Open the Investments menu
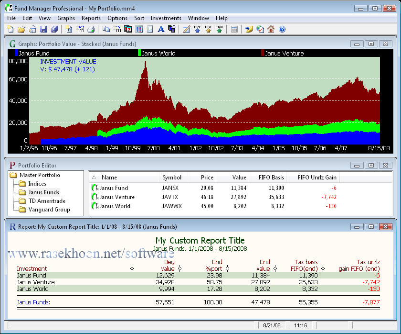The height and width of the screenshot is (334, 401). coord(166,18)
